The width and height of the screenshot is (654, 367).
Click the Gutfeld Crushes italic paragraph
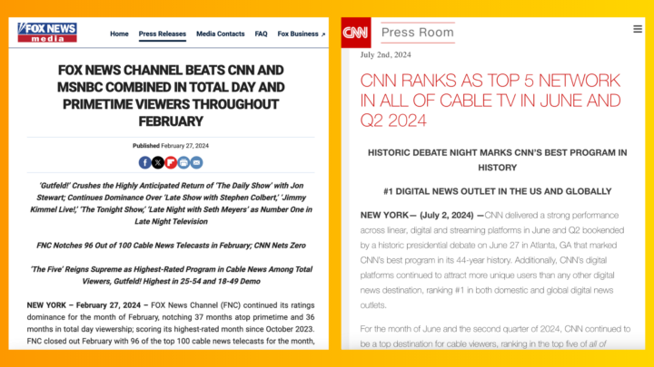tap(171, 204)
